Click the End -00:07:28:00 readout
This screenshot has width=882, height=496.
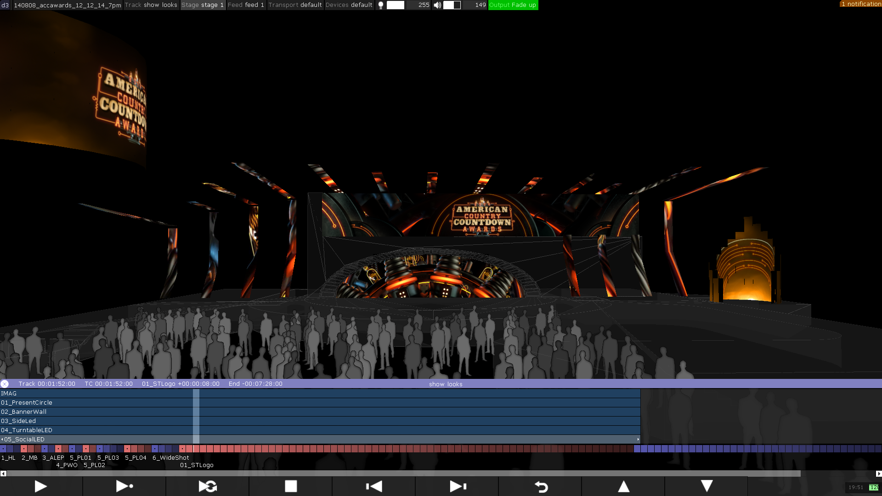[x=255, y=384]
